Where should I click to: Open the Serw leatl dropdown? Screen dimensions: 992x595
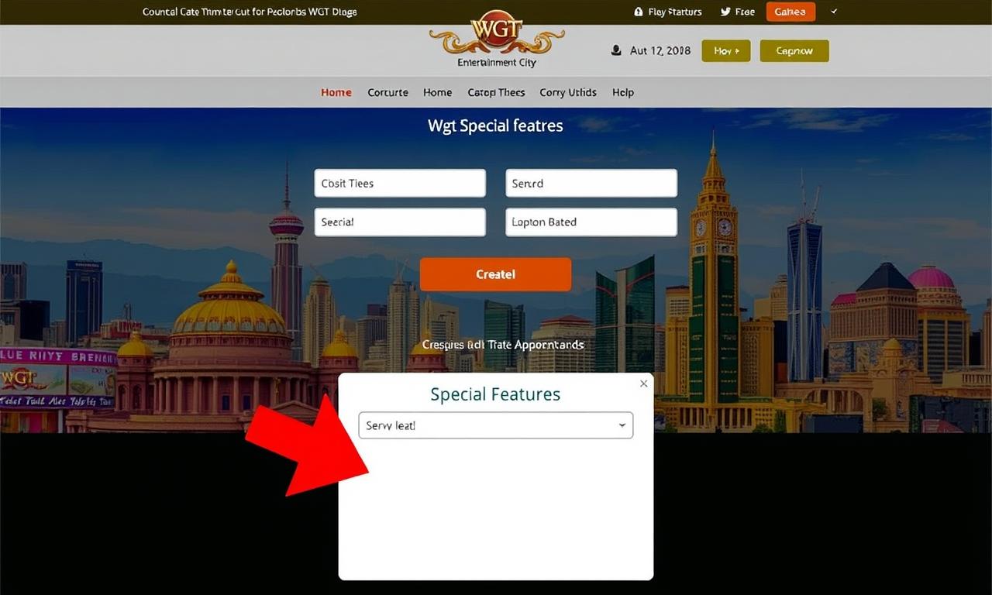click(496, 425)
